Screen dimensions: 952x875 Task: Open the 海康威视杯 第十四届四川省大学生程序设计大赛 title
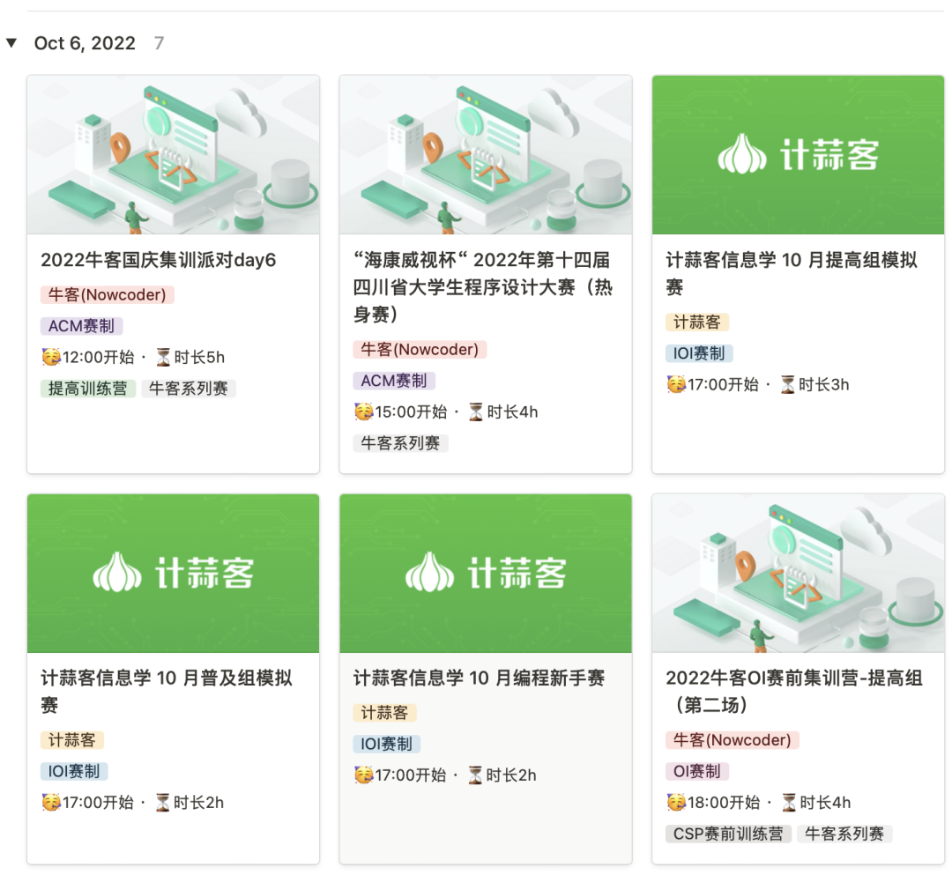tap(483, 287)
